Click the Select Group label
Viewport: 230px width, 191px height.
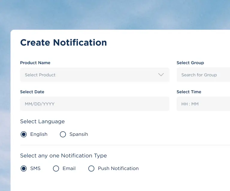click(x=190, y=63)
